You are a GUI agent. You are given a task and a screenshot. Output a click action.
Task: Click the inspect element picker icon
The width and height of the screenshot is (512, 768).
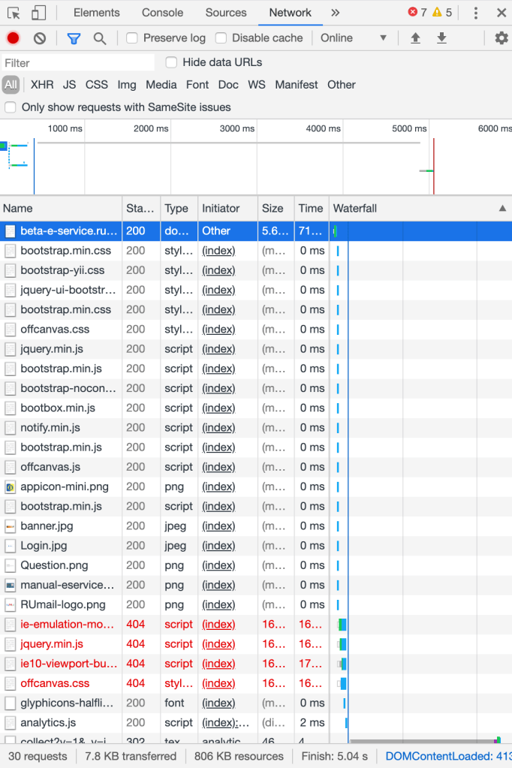pyautogui.click(x=14, y=13)
